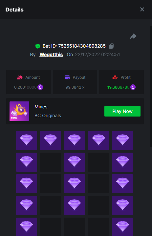Viewport: 152px width, 236px height.
Task: Click the Payout card icon
Action: 67,77
